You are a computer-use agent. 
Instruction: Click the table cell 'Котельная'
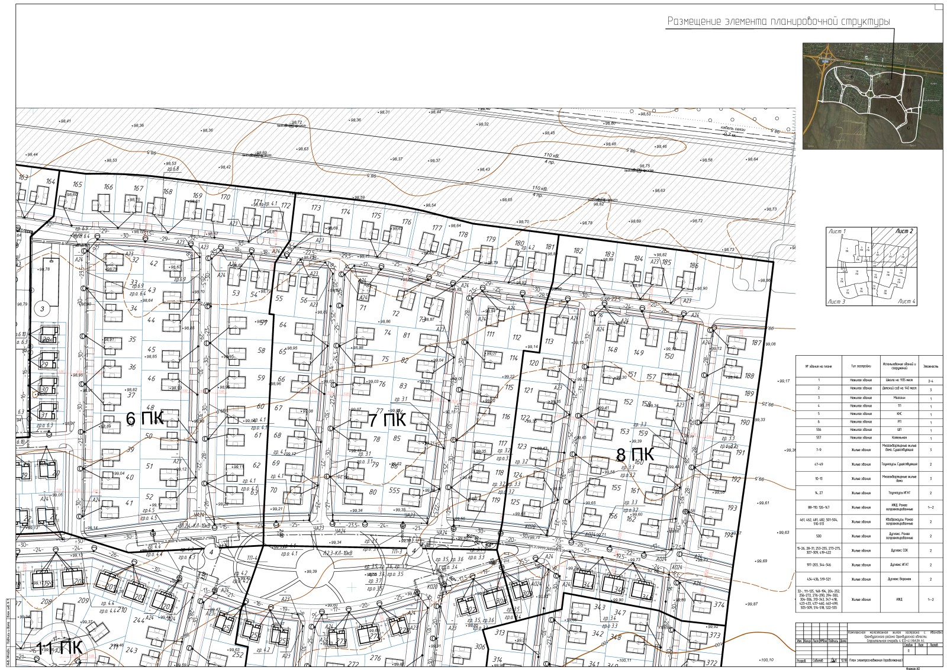pos(900,438)
